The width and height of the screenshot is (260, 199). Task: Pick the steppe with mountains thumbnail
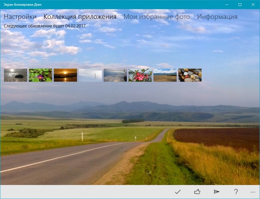pos(165,75)
